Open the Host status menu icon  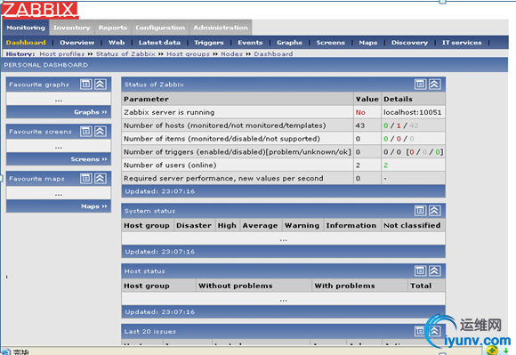tap(420, 271)
